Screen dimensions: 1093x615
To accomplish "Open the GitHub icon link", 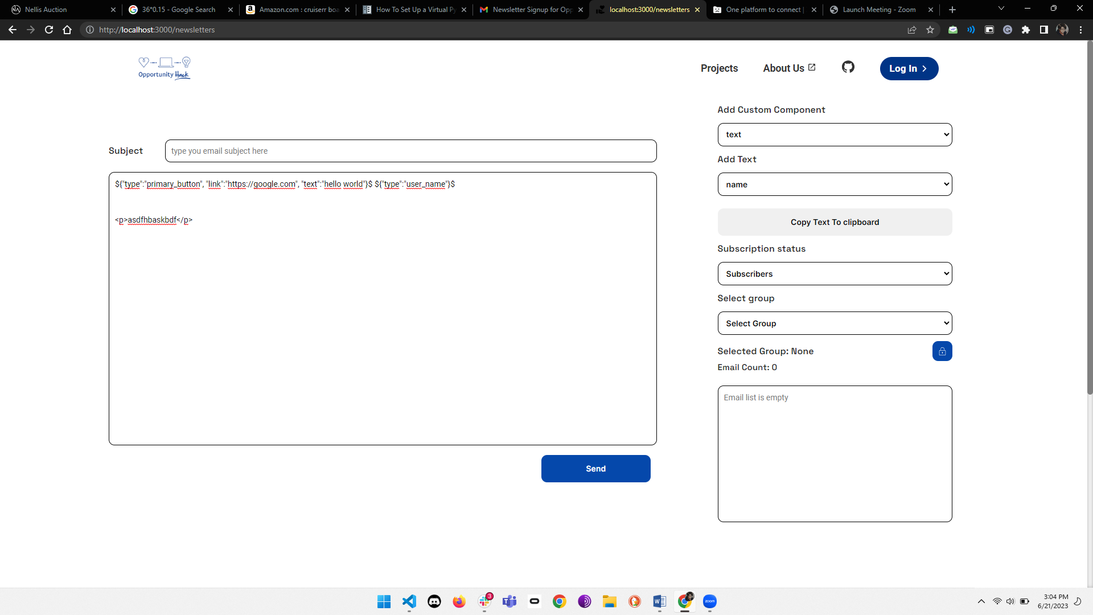I will (848, 67).
